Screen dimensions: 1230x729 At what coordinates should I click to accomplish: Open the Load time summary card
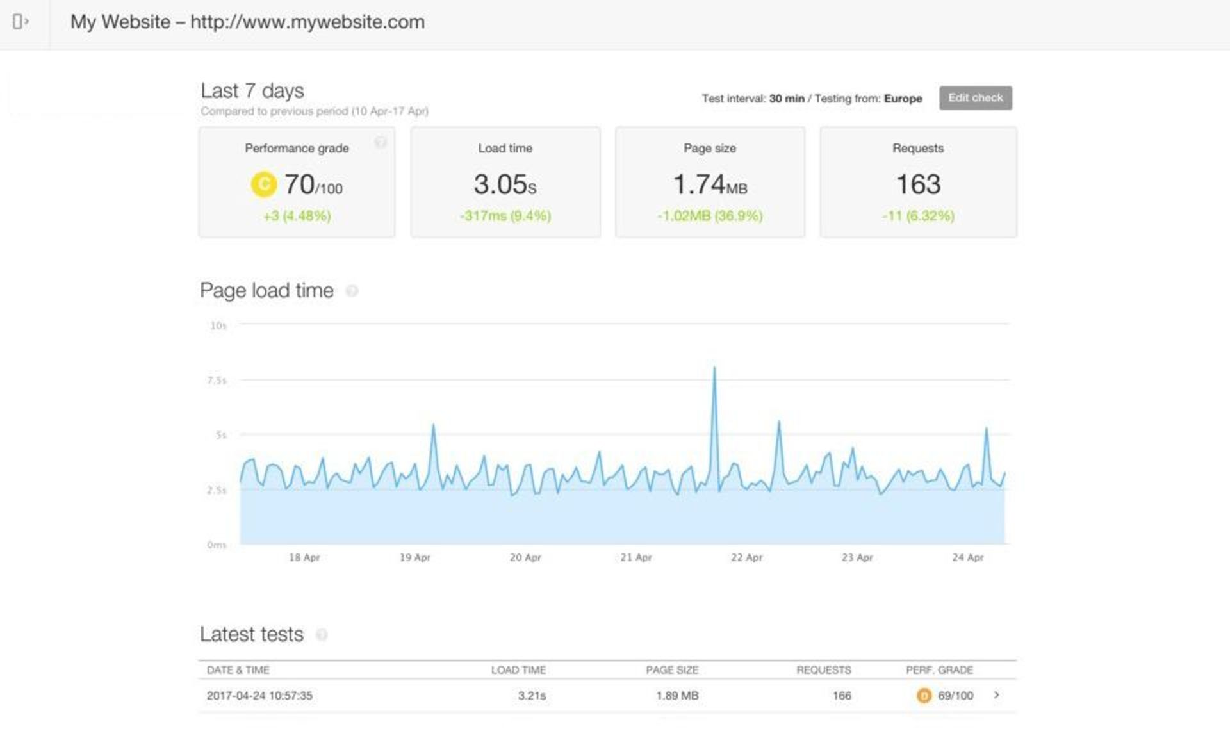[x=505, y=183]
